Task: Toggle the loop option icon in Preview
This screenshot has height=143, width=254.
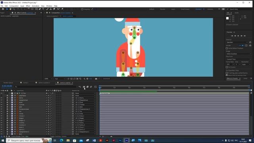Action: tap(250, 46)
